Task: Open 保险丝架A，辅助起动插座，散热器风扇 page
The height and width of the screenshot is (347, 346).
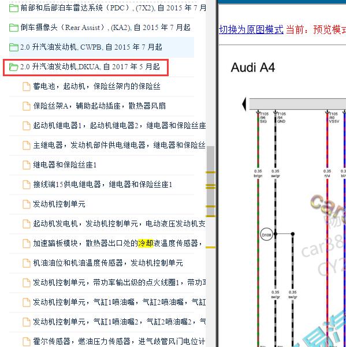Action: 99,106
